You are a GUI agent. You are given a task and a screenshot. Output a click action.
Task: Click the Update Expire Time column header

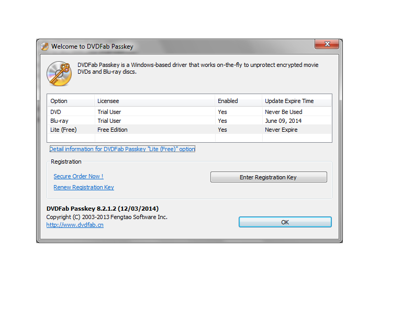pyautogui.click(x=297, y=101)
